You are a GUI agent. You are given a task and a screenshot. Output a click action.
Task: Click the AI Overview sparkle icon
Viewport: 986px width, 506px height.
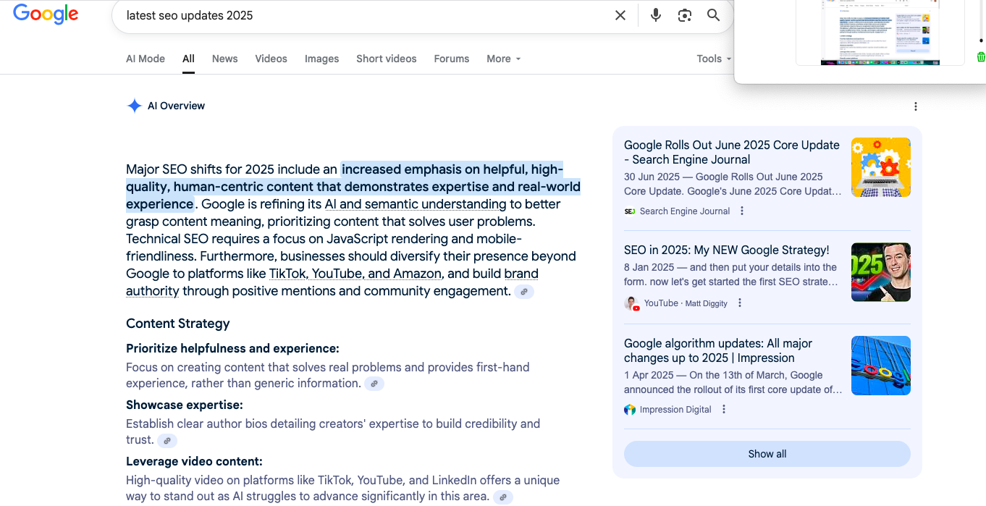point(135,106)
